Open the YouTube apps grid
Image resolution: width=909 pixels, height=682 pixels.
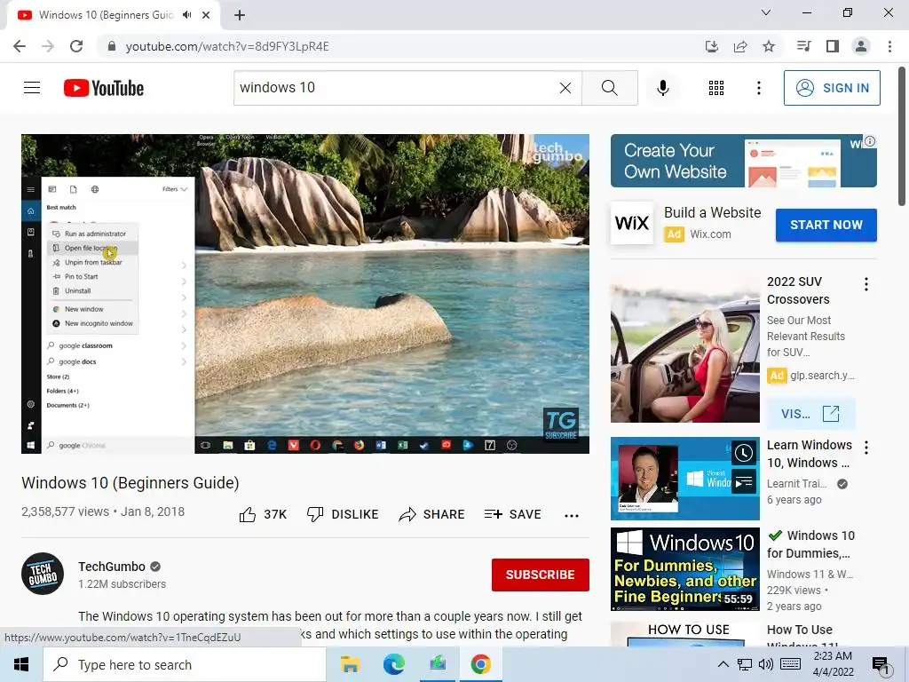[x=716, y=88]
